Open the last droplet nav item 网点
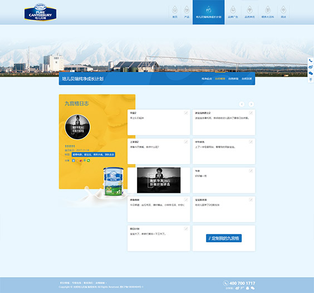 [283, 12]
